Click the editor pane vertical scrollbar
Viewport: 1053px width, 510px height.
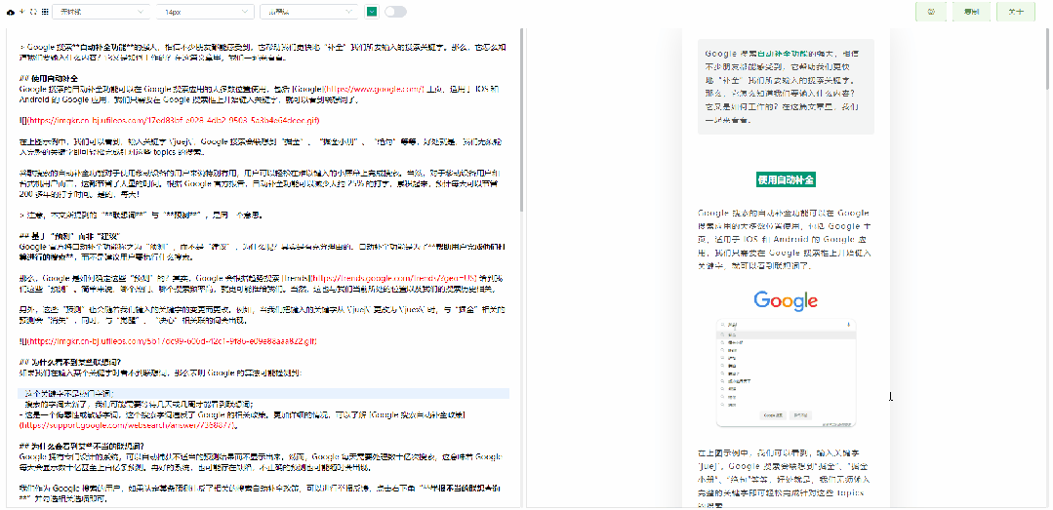pos(522,121)
